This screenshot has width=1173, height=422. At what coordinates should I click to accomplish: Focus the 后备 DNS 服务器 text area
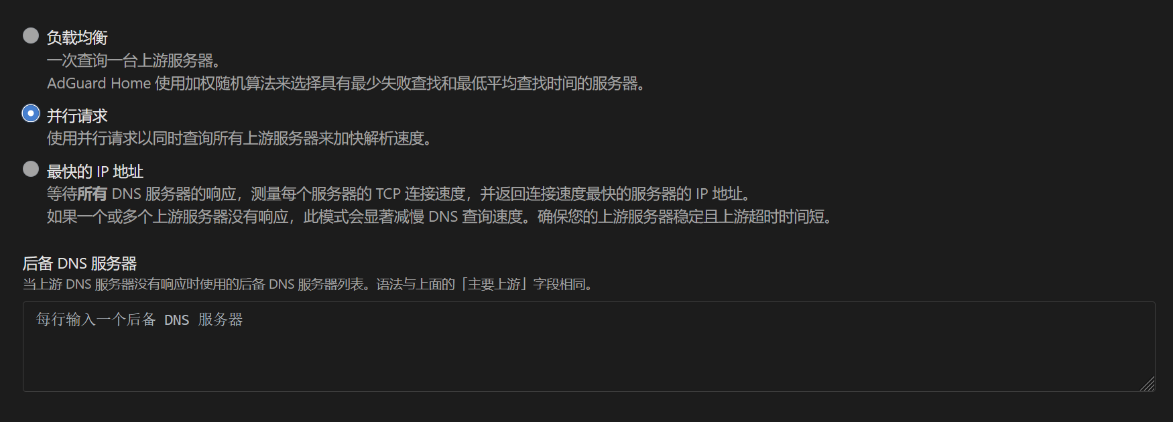click(x=589, y=346)
